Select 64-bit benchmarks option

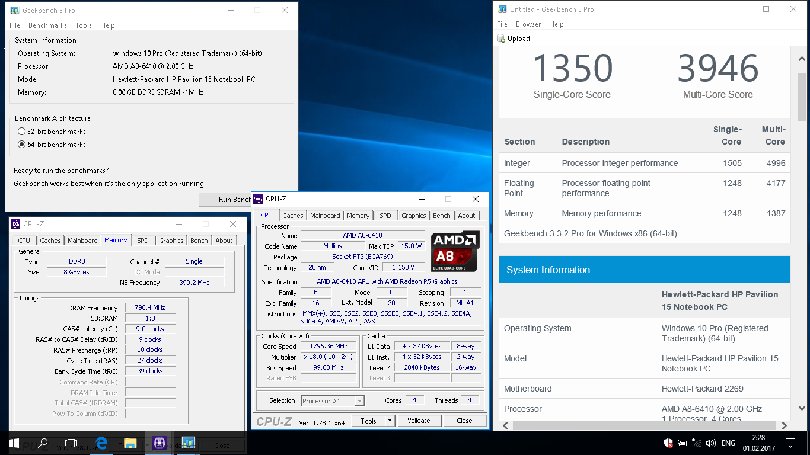pyautogui.click(x=22, y=145)
